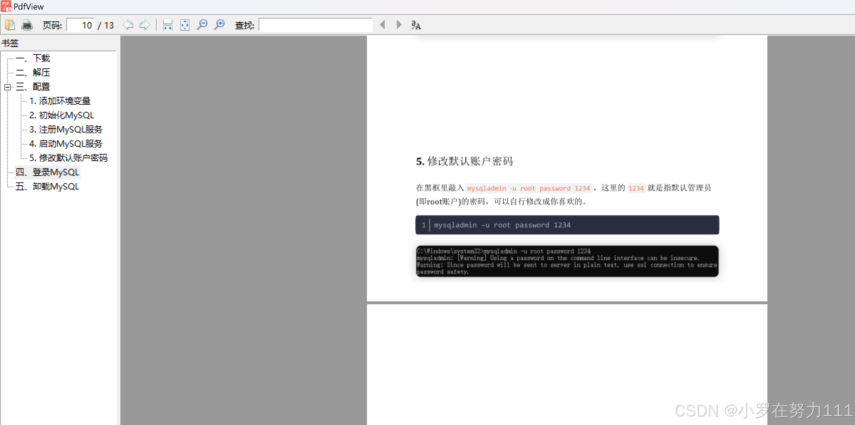Screen dimensions: 855x425
Task: Click the fit page icon
Action: pyautogui.click(x=185, y=25)
